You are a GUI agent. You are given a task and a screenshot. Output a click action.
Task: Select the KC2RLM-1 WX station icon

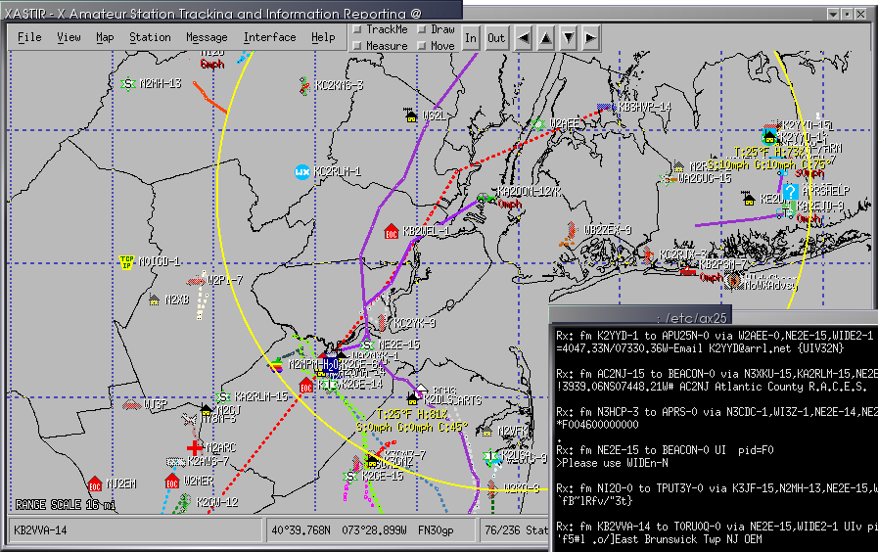click(302, 172)
